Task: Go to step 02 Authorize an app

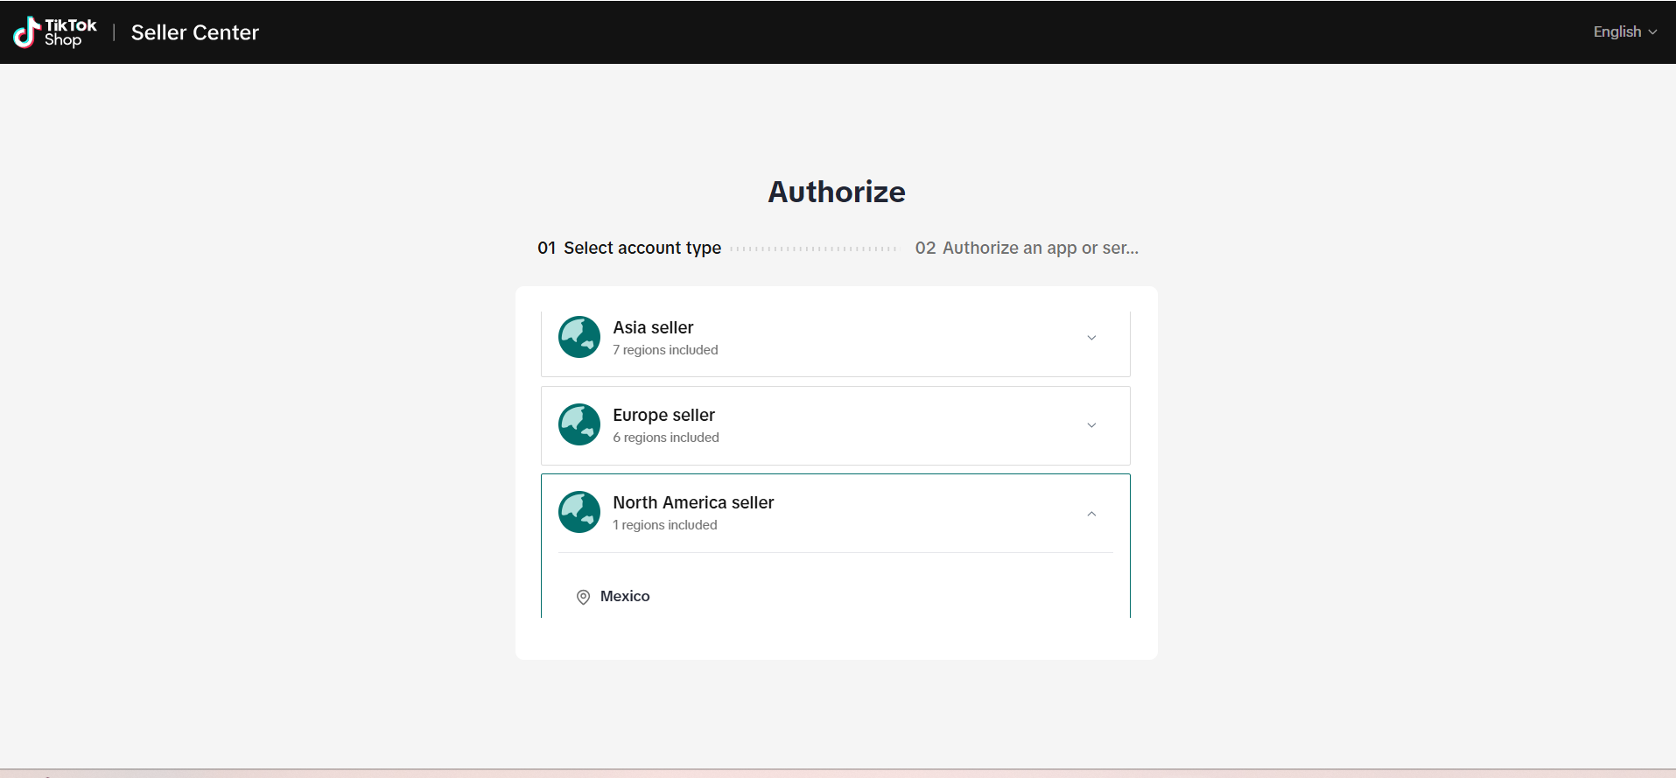Action: [1027, 248]
